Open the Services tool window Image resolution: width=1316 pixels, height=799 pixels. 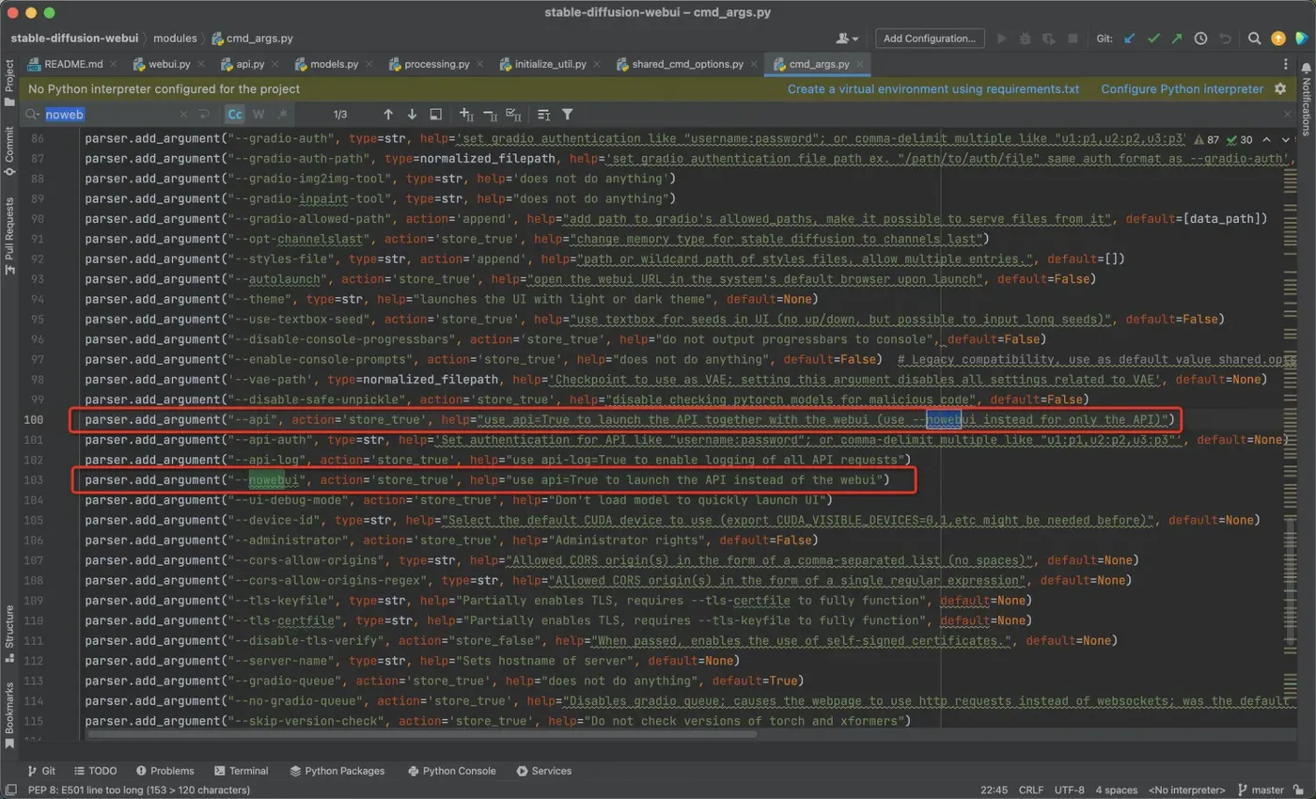(x=542, y=771)
